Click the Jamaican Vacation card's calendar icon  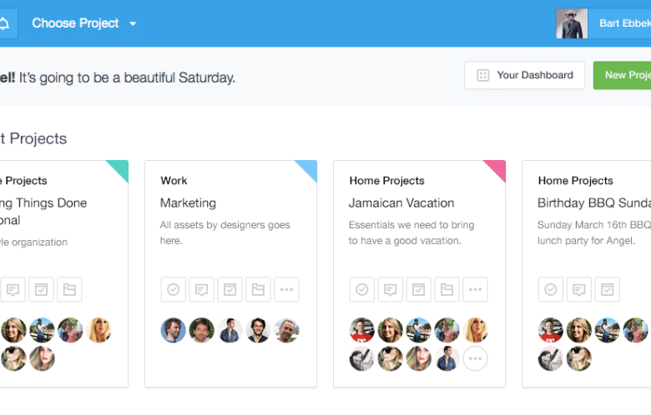[419, 289]
